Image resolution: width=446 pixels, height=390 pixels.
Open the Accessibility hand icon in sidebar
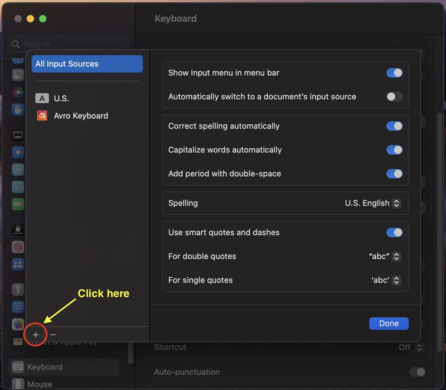pyautogui.click(x=18, y=109)
